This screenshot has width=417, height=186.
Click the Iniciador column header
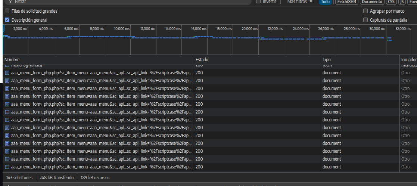point(408,60)
